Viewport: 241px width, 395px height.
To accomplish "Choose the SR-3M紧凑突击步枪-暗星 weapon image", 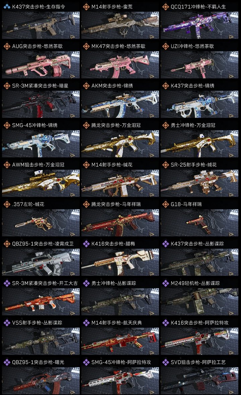I will click(41, 104).
